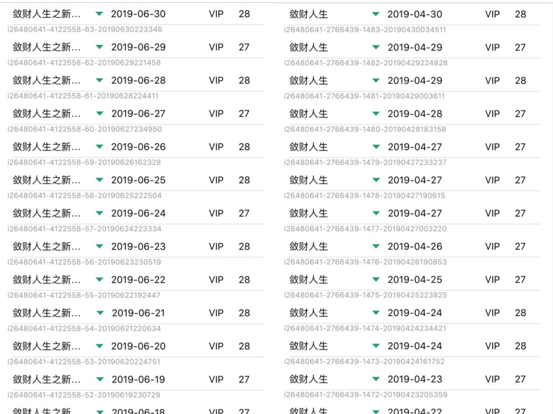The width and height of the screenshot is (553, 414).
Task: Click the green triangle before 2019-04-30
Action: (376, 14)
